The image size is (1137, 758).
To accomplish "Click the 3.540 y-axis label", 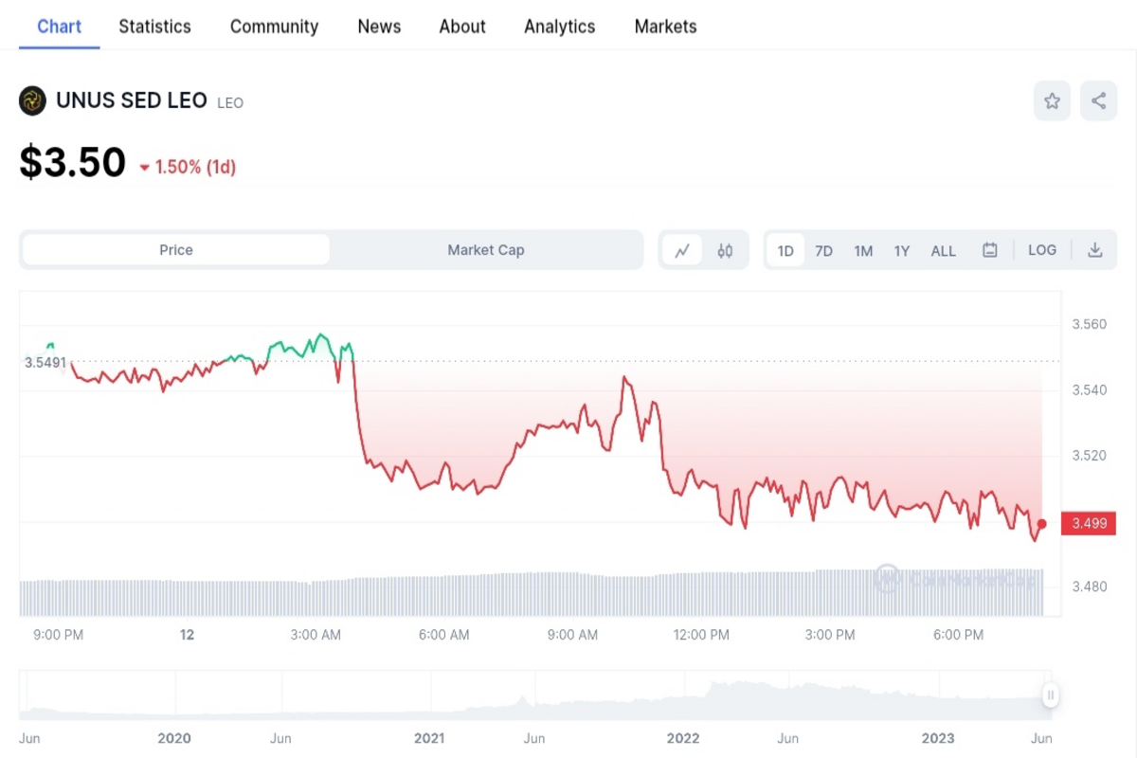I will tap(1089, 389).
